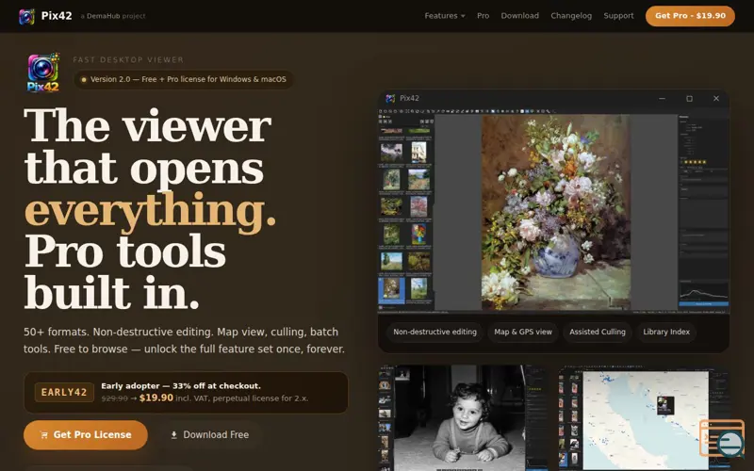
Task: Click the Get Pro License button
Action: coord(86,435)
